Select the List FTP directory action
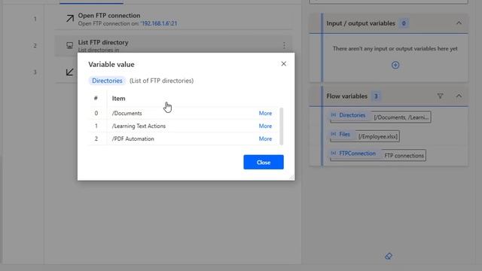 (x=173, y=45)
